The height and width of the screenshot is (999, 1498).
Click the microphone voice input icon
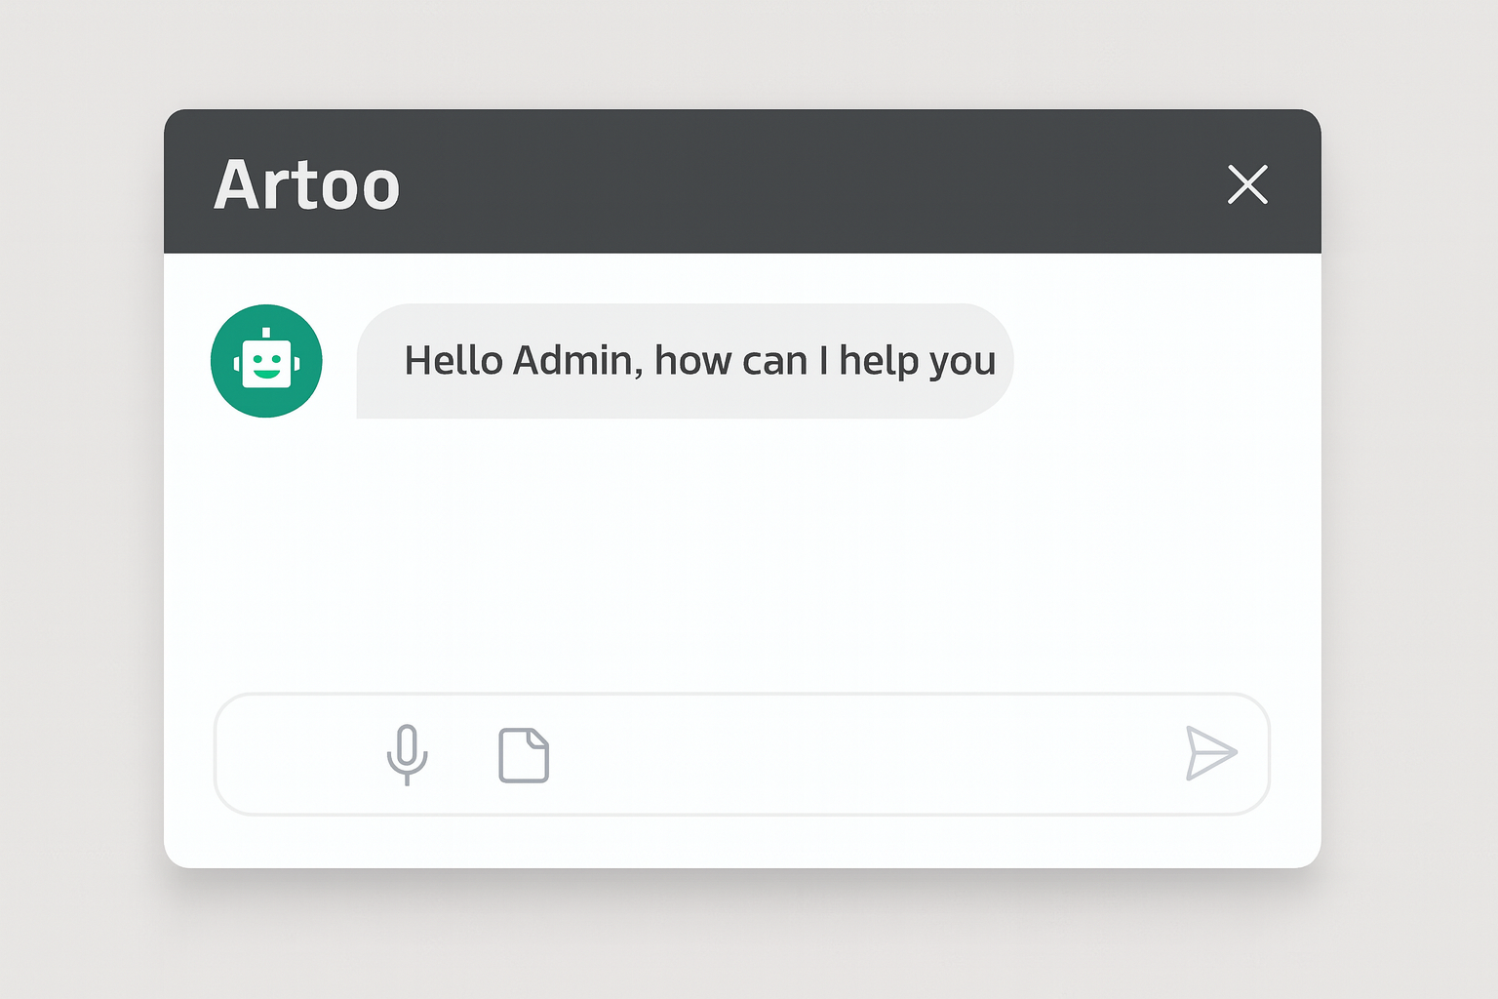(x=407, y=753)
